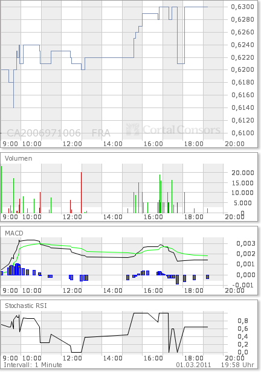Image resolution: width=261 pixels, height=372 pixels.
Task: Click the 0,6200 price axis value
Action: click(x=242, y=69)
